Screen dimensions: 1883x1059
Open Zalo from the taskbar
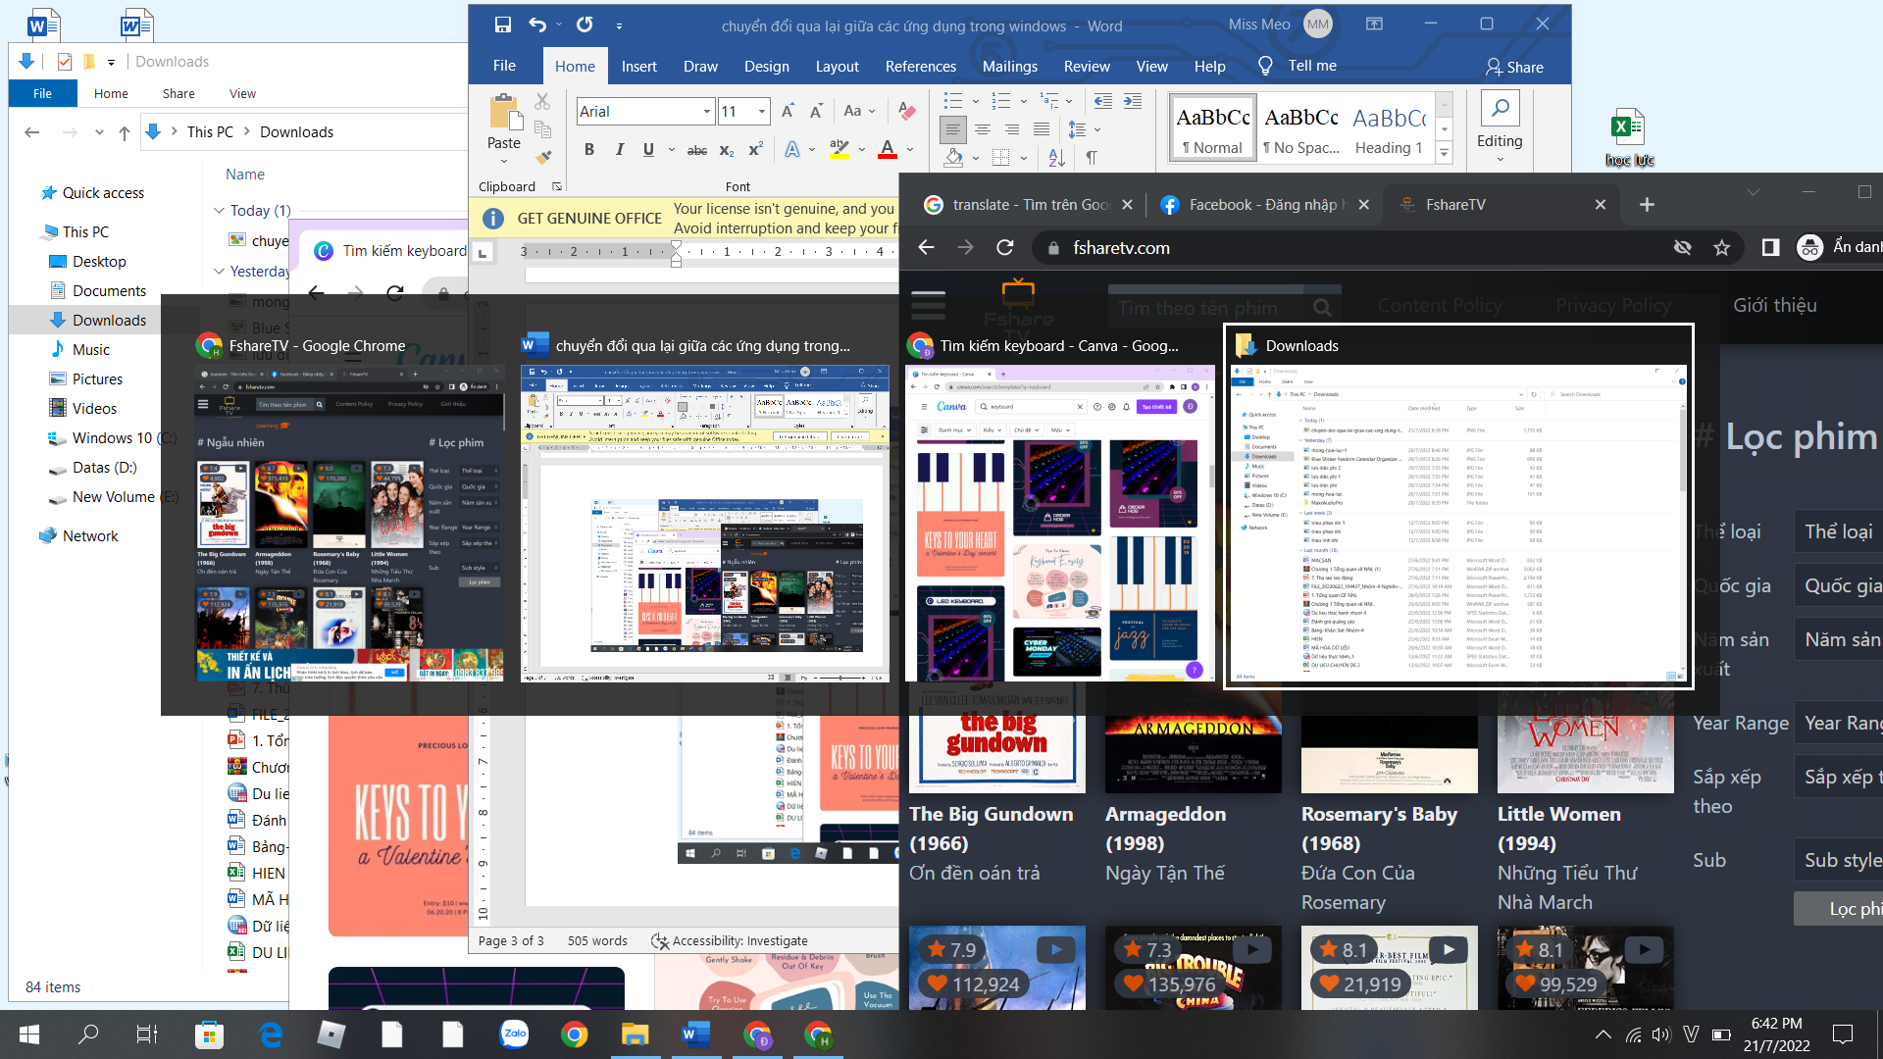coord(514,1034)
